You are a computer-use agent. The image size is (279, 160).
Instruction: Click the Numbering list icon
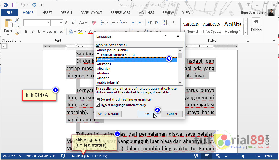pos(113,23)
